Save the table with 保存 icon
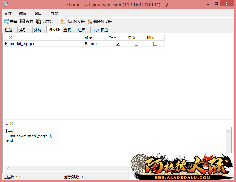236x182 pixels. (x=23, y=22)
